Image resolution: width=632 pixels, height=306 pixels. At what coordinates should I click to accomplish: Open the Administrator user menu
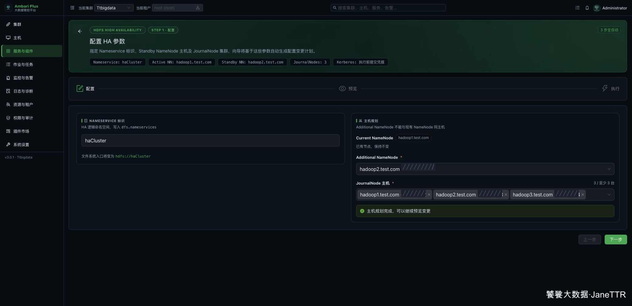610,8
